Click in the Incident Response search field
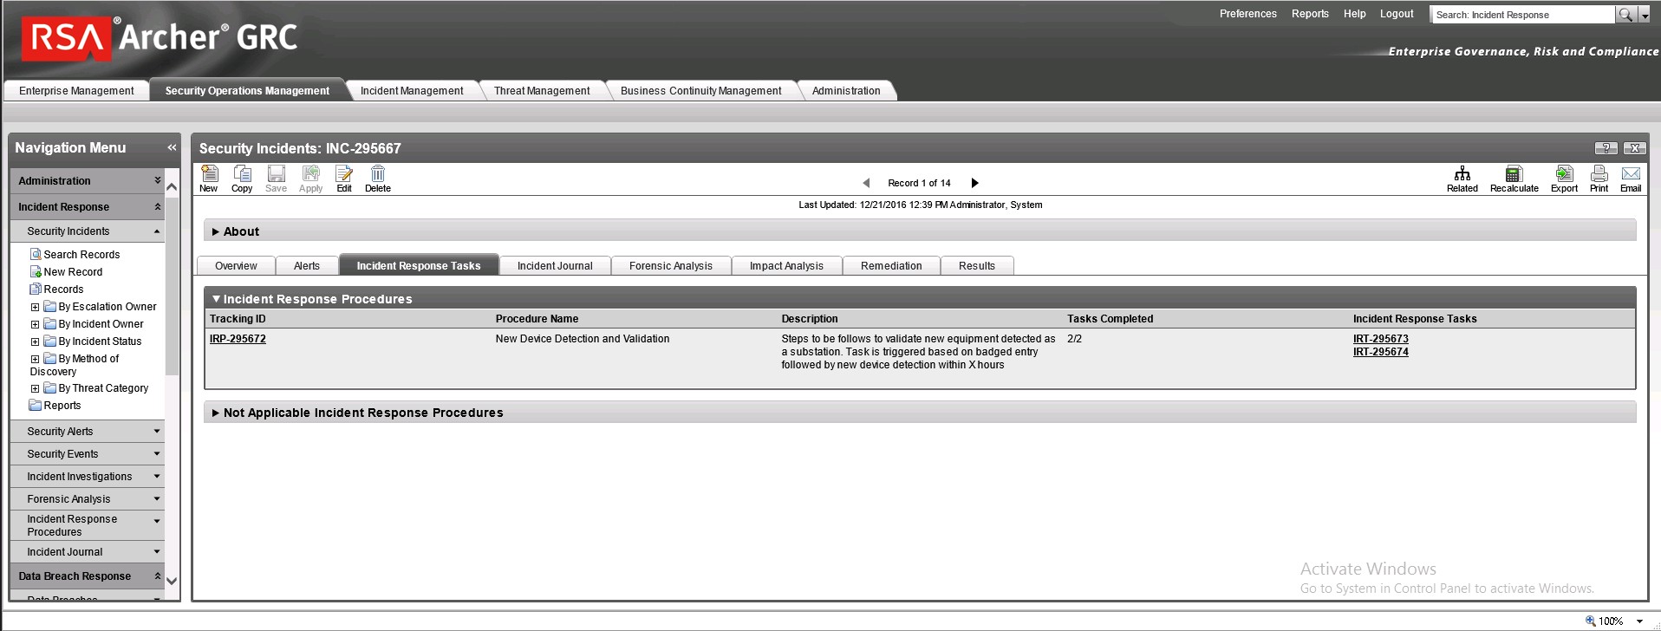The height and width of the screenshot is (631, 1661). [1523, 15]
